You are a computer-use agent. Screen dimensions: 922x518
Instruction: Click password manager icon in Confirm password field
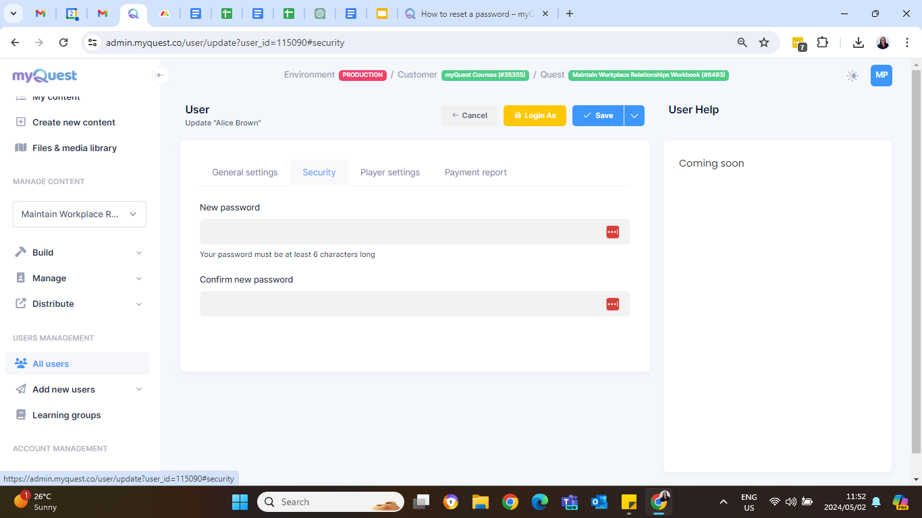point(612,304)
